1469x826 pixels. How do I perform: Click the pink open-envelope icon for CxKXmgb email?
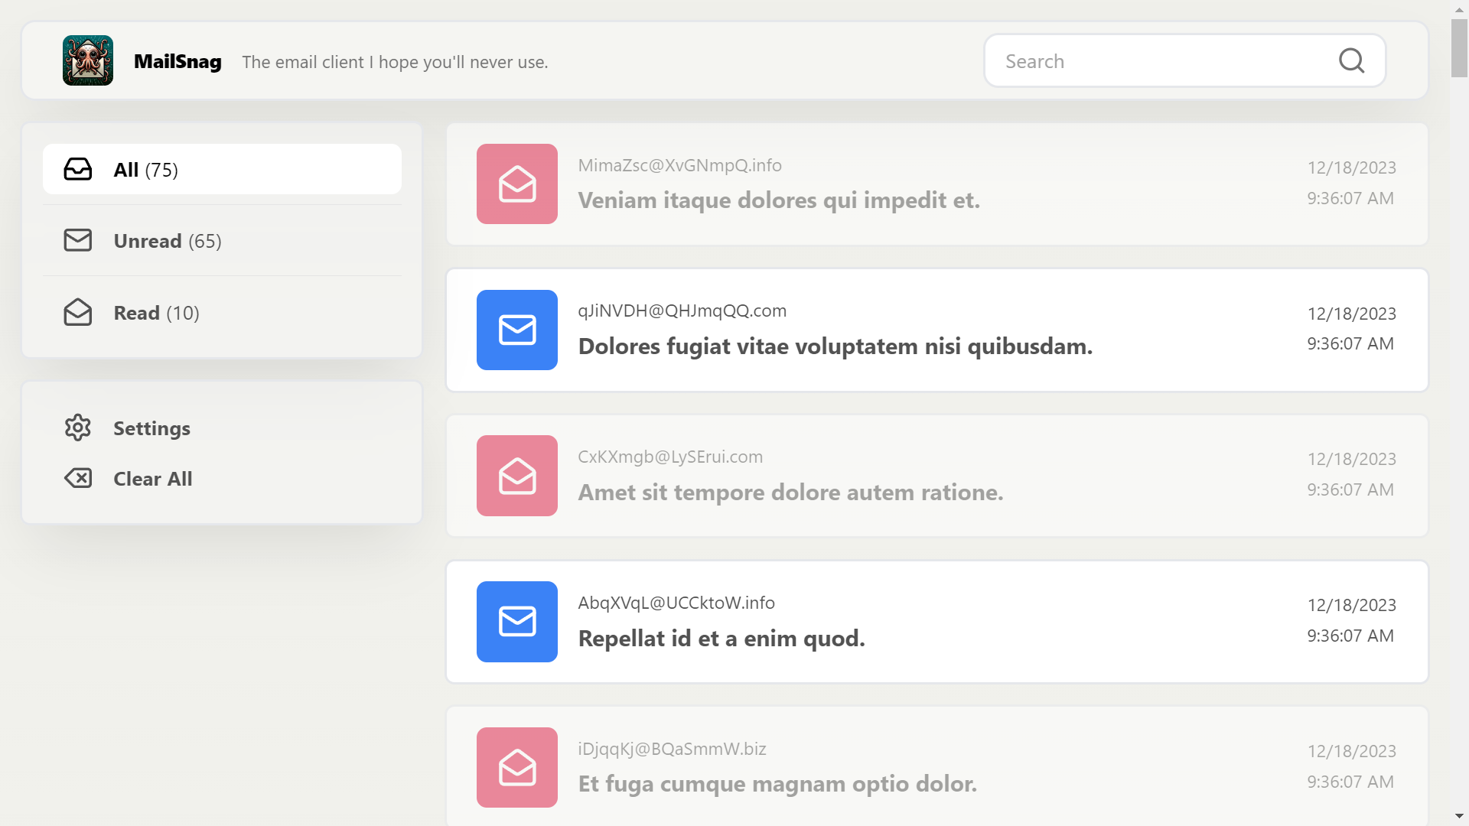click(516, 476)
